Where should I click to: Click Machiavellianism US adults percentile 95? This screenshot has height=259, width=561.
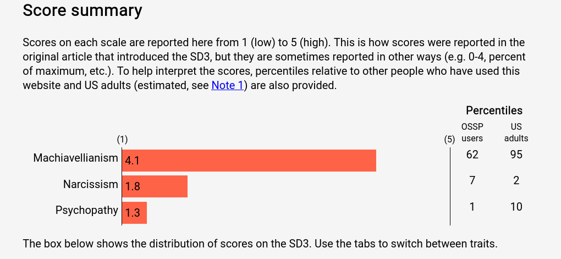(x=516, y=155)
